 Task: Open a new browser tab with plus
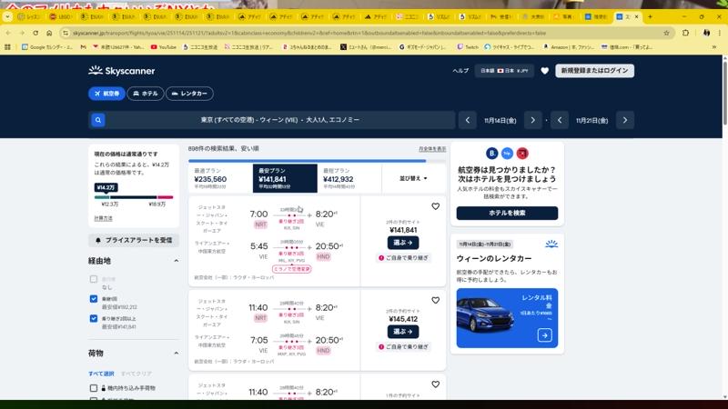[x=650, y=16]
